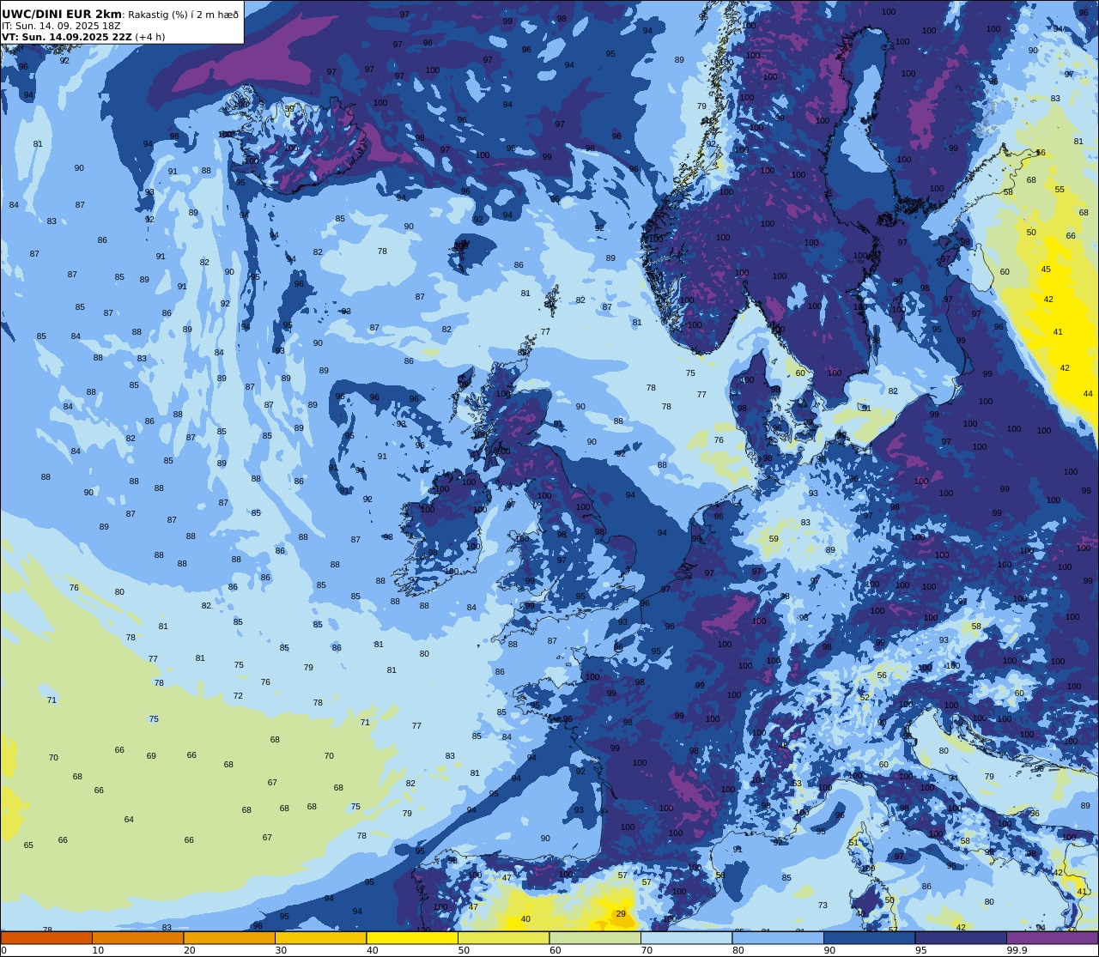Screen dimensions: 1099x957
Task: Click the legend tick label 99.9
Action: click(1017, 950)
